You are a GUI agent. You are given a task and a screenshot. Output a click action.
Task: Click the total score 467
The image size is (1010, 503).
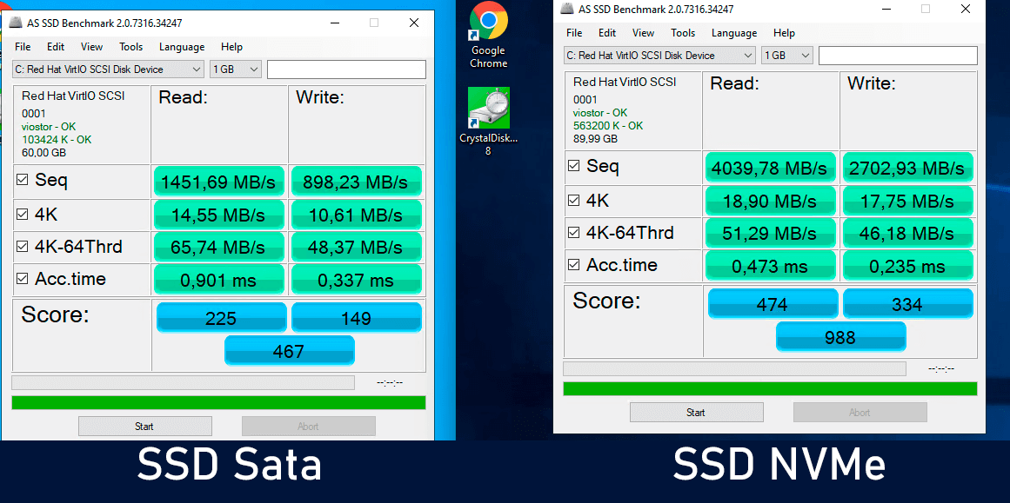pyautogui.click(x=289, y=351)
